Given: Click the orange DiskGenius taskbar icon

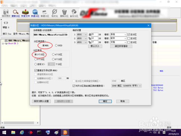Looking at the screenshot, I should point(65,132).
